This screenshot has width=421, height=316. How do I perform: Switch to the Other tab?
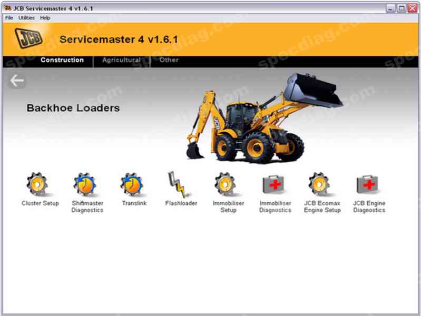[169, 60]
